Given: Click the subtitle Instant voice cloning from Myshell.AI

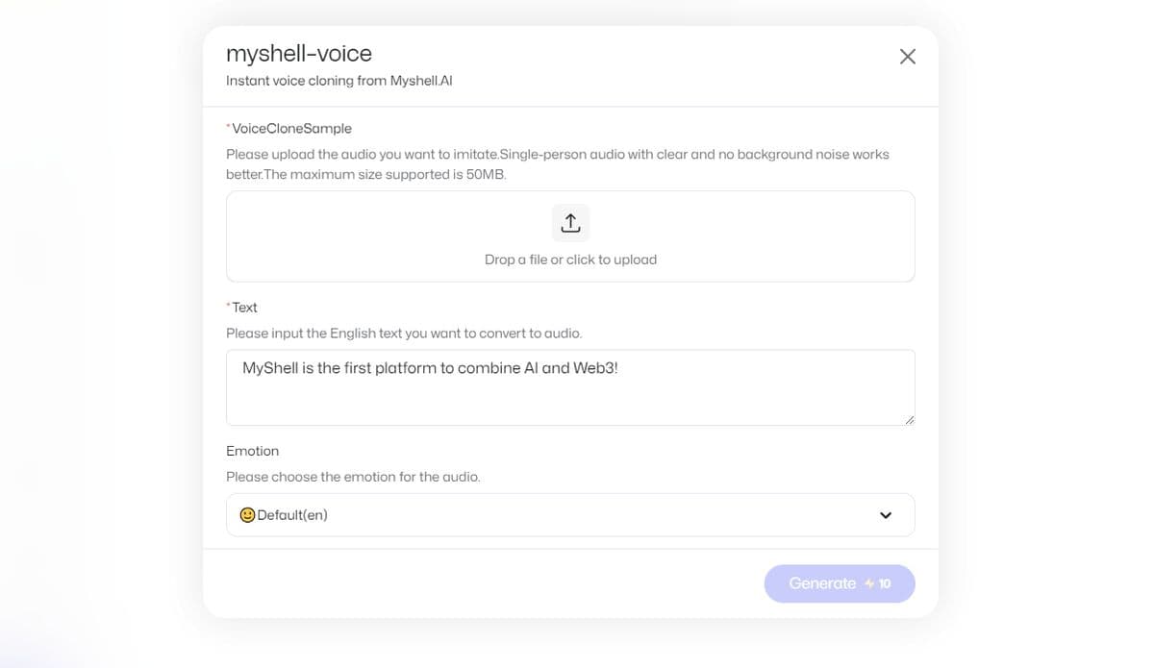Looking at the screenshot, I should (339, 81).
